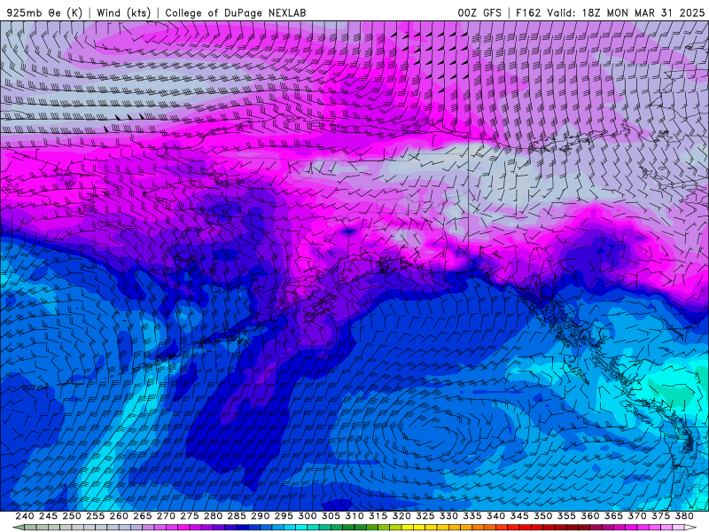Click the 335 legend value

tap(472, 516)
